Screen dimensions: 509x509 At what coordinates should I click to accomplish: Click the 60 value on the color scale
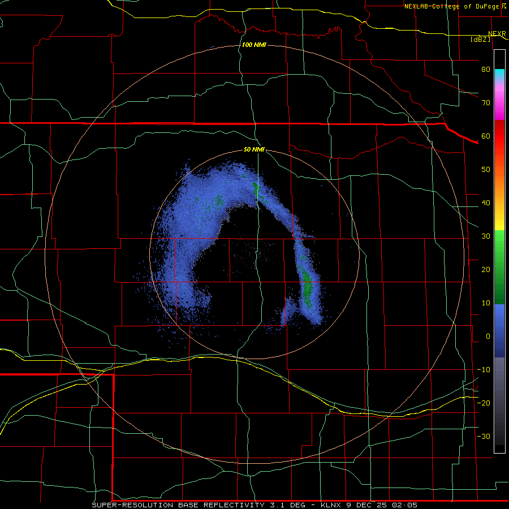pyautogui.click(x=486, y=136)
